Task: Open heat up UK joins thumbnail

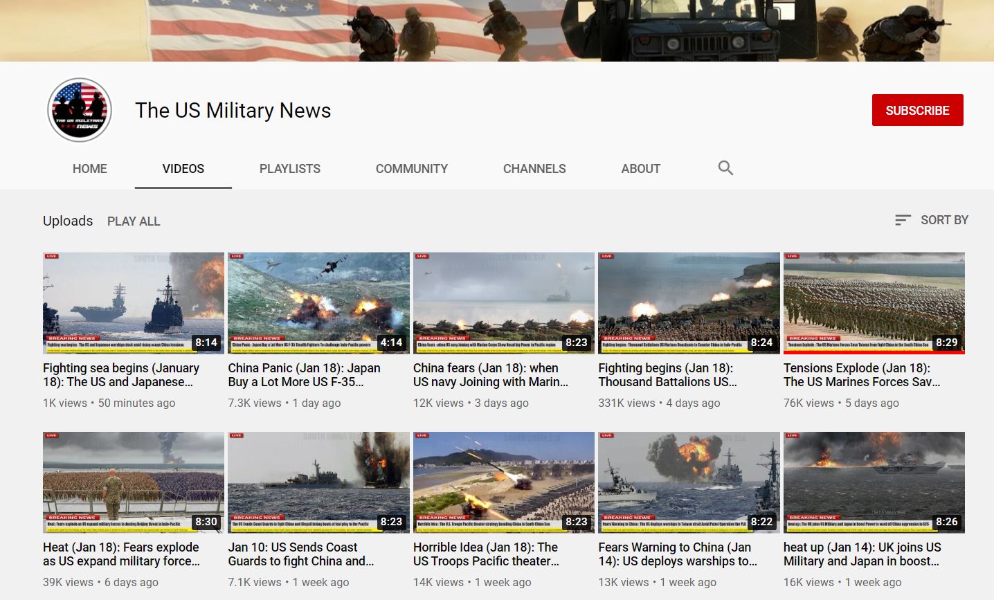Action: (874, 482)
